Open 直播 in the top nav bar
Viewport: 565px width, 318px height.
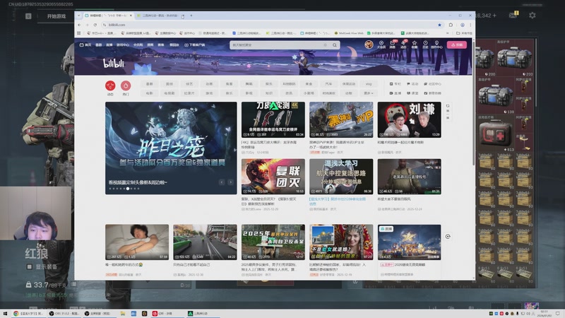(x=109, y=45)
